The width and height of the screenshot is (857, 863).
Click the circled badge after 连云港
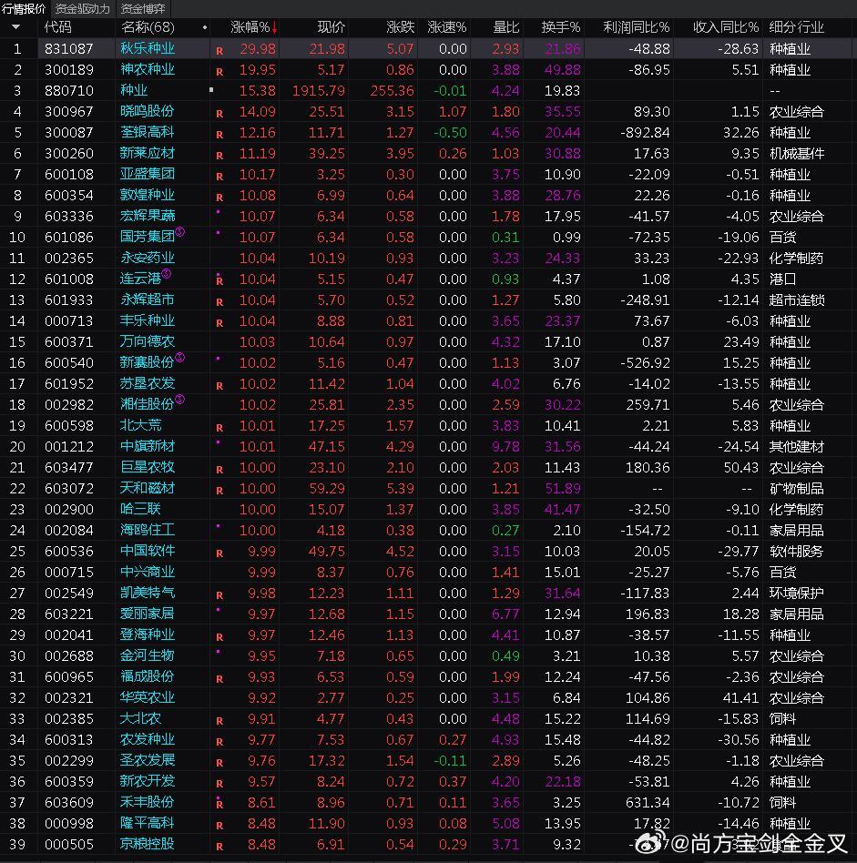pos(167,273)
